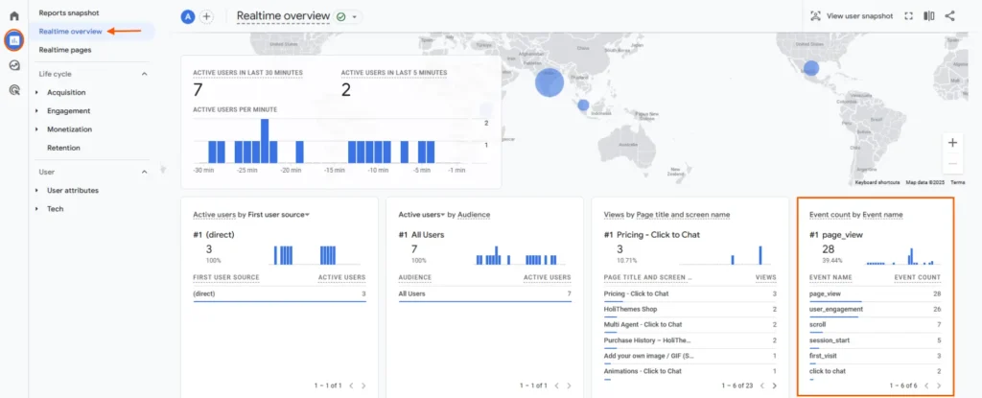Add a comparison with the plus icon
This screenshot has height=398, width=982.
tap(206, 17)
